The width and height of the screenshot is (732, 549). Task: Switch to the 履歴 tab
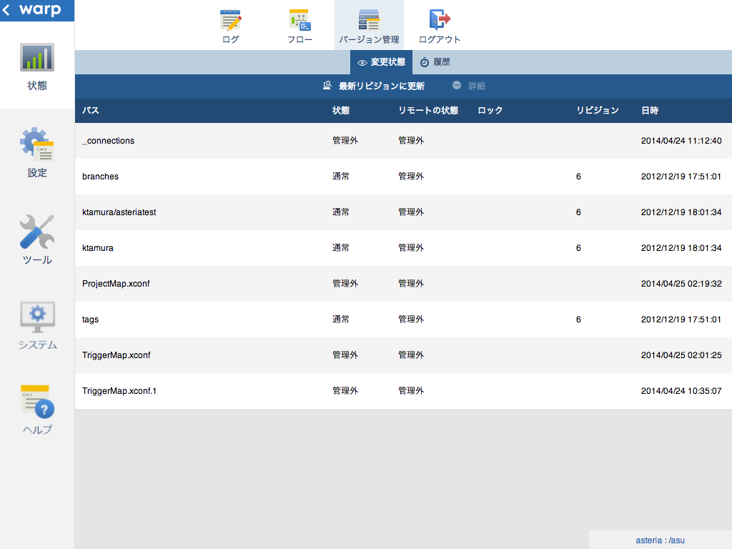pyautogui.click(x=435, y=62)
